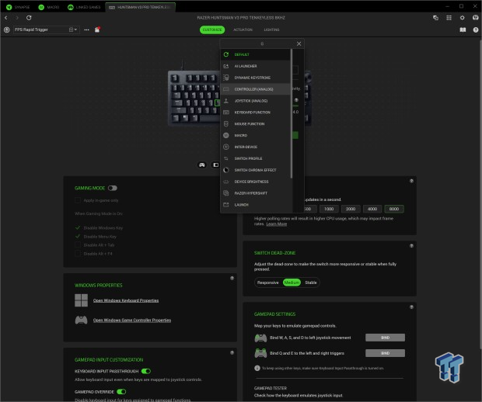Click info icon in Windows Properties panel

[x=232, y=279]
